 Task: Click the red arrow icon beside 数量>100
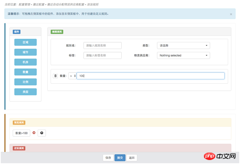(34, 133)
